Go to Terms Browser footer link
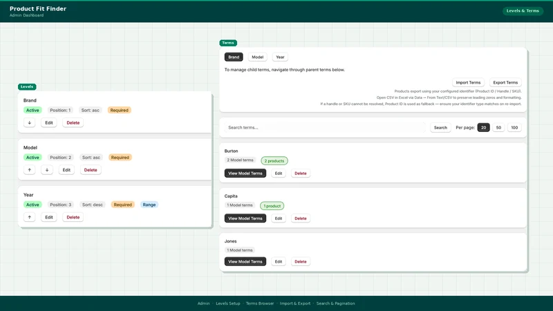553x311 pixels. (x=260, y=303)
